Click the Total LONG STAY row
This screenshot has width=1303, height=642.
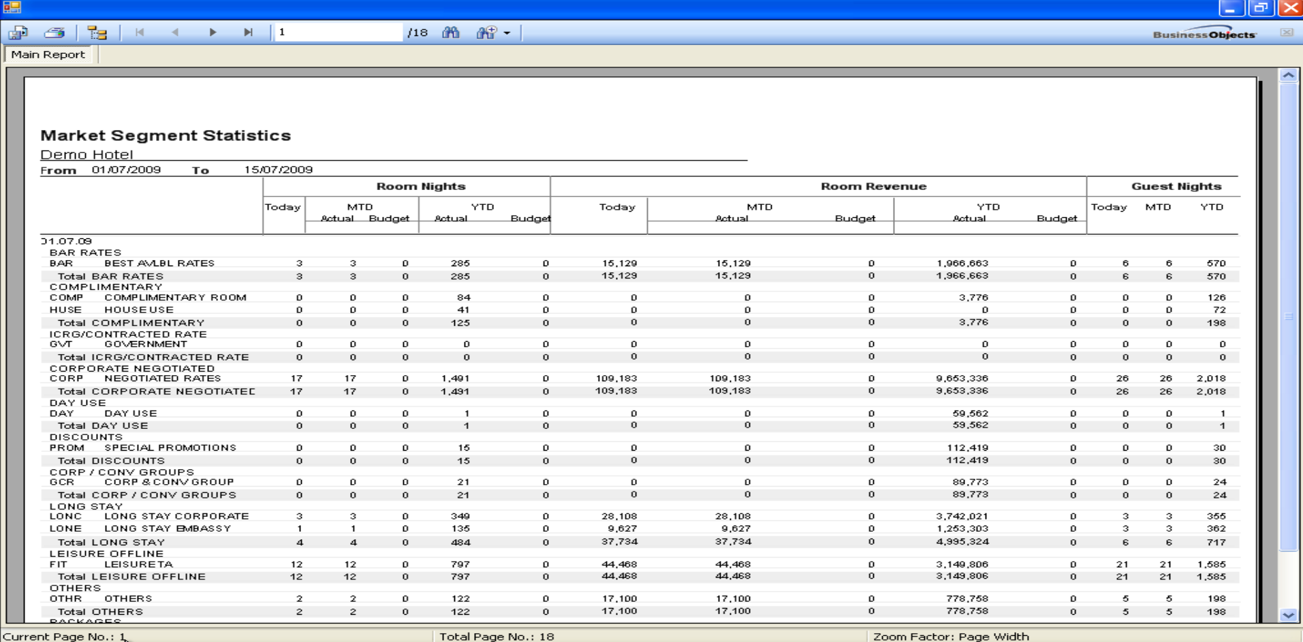[640, 543]
